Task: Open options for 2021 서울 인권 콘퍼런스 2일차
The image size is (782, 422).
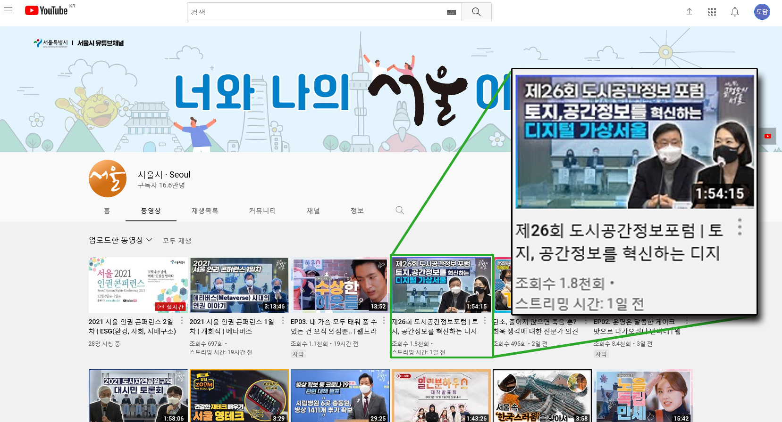Action: click(x=182, y=321)
